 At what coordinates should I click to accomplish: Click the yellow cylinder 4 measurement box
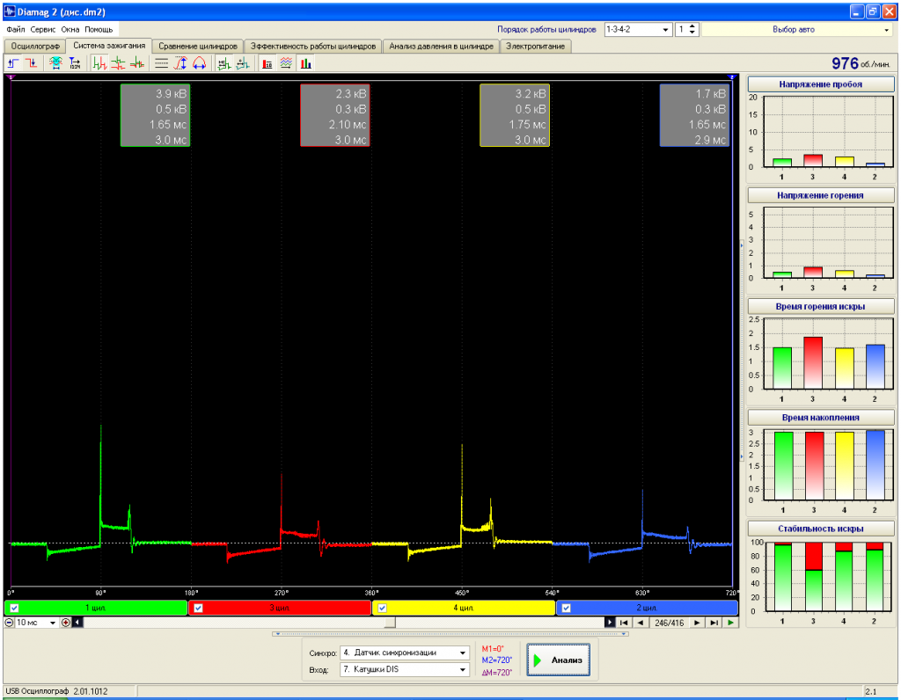(x=515, y=115)
